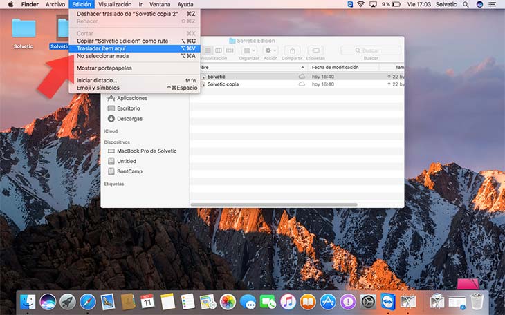Choose Mostrar portapapeles
Image resolution: width=505 pixels, height=315 pixels.
coord(135,68)
